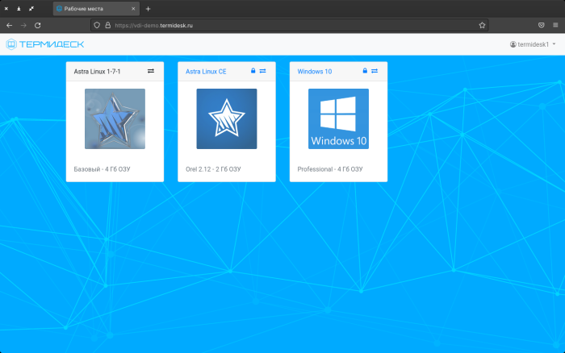Image resolution: width=565 pixels, height=353 pixels.
Task: Close the Рабочие места tab
Action: click(133, 9)
